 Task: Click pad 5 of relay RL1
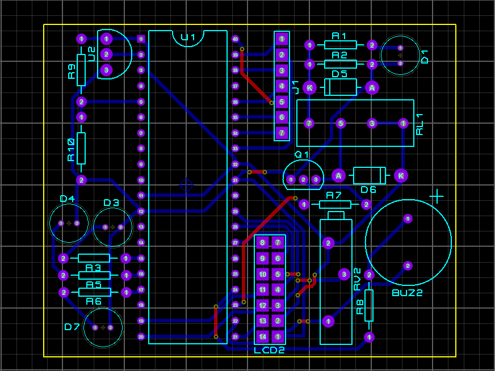click(341, 123)
